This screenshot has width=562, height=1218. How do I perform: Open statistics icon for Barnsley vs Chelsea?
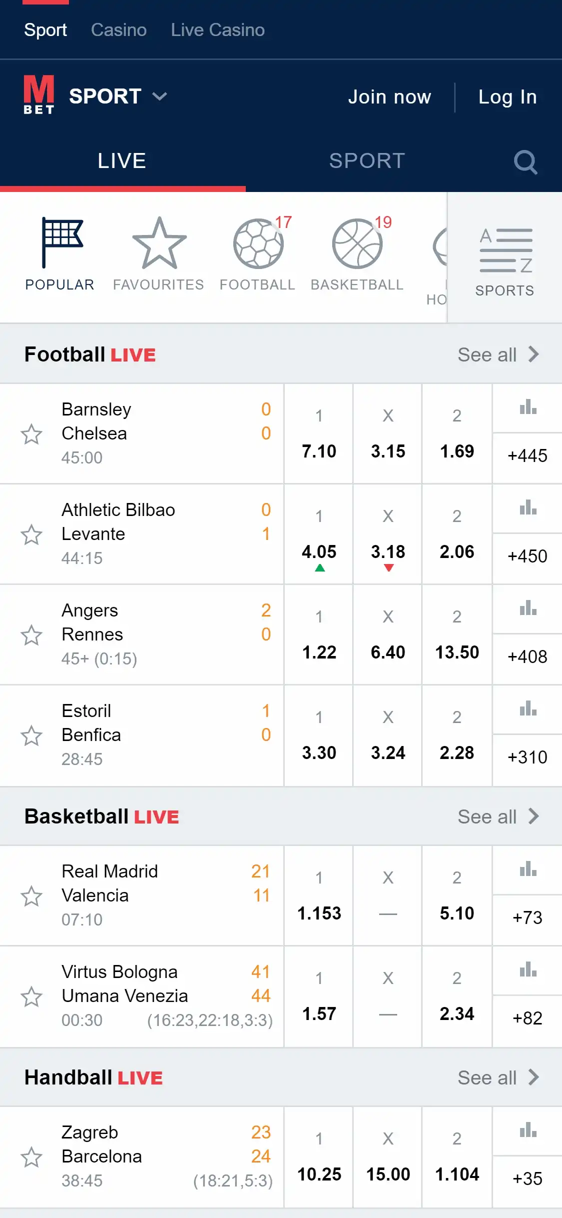528,407
